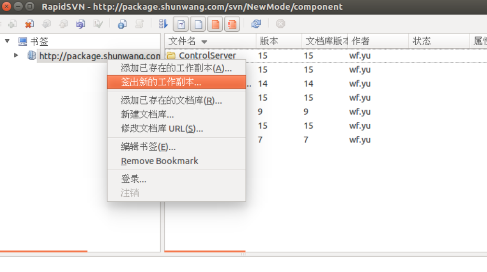Click the Add to version control toolbar icon
The width and height of the screenshot is (487, 272).
(13, 24)
